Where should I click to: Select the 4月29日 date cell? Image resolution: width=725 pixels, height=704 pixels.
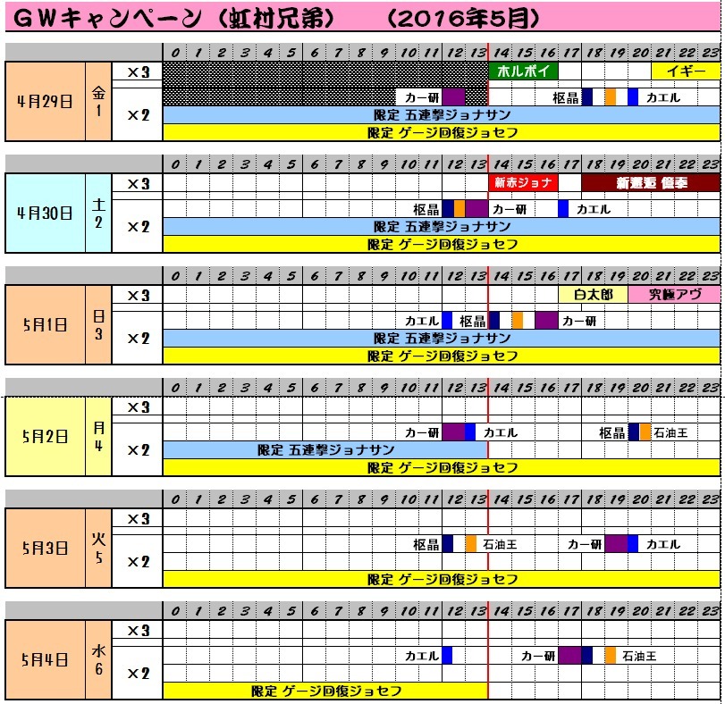point(45,101)
